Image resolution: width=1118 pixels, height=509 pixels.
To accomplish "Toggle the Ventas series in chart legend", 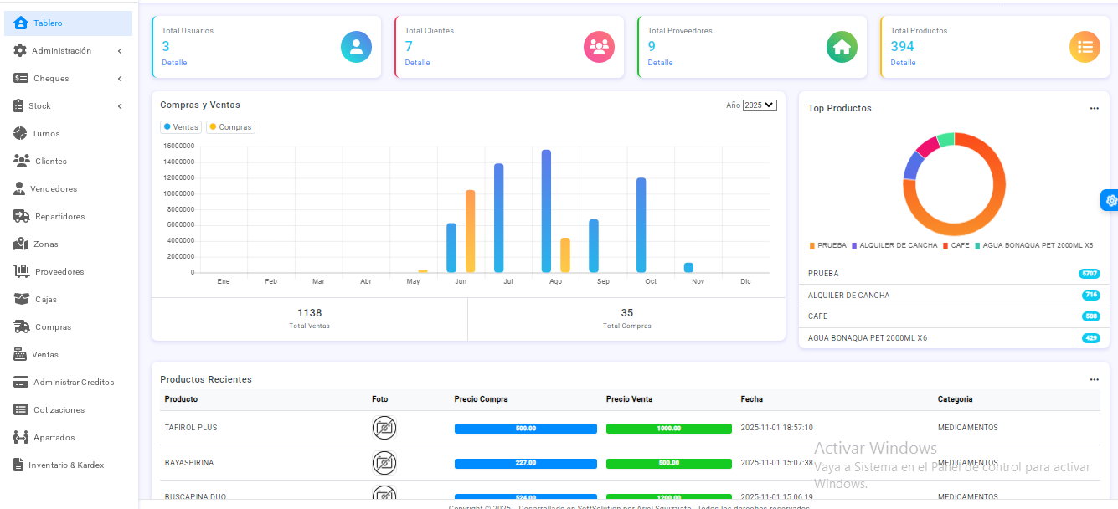I will 181,127.
